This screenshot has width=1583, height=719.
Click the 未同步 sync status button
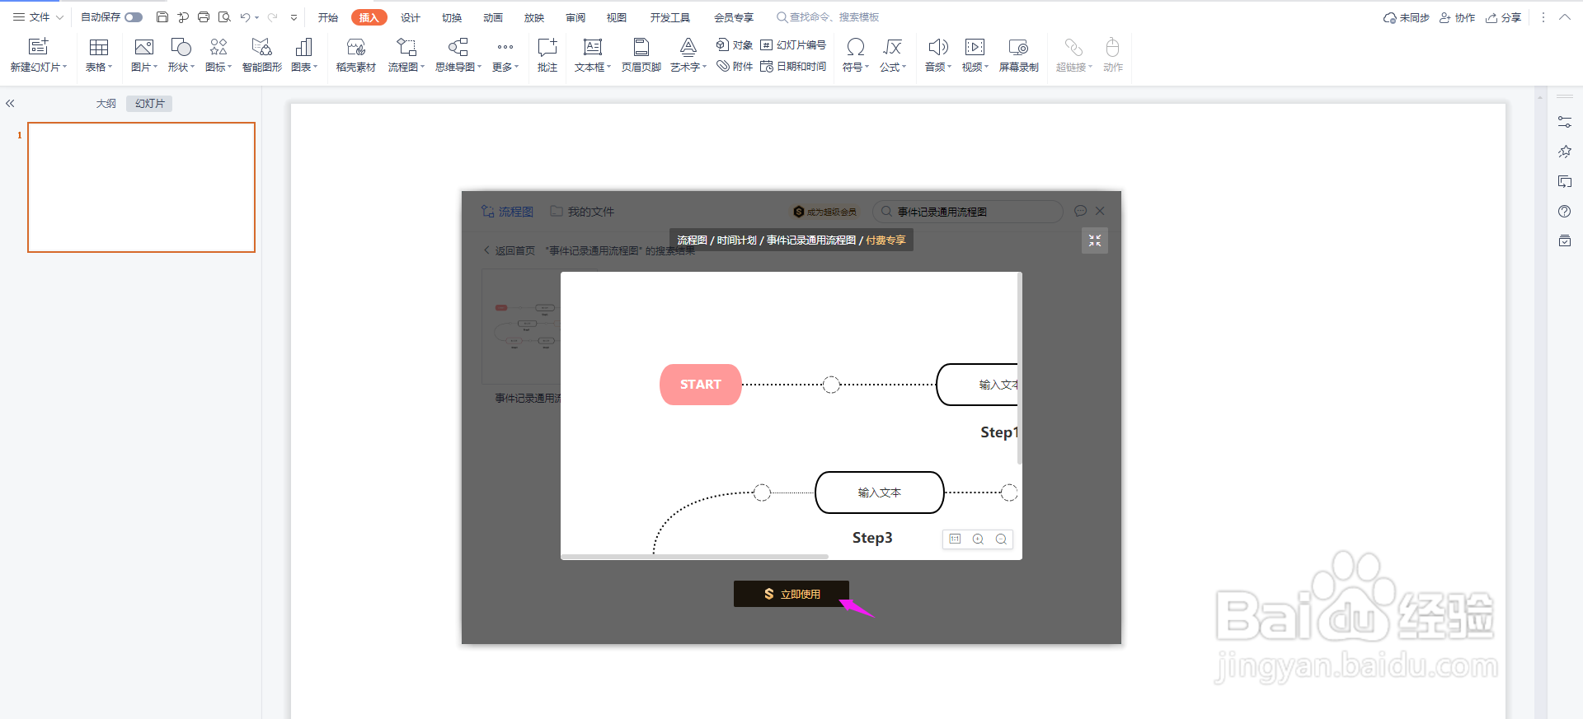[1406, 17]
